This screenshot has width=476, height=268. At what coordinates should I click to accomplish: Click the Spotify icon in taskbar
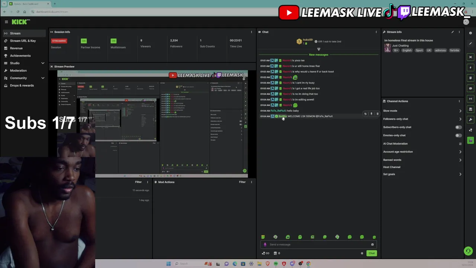pyautogui.click(x=276, y=264)
